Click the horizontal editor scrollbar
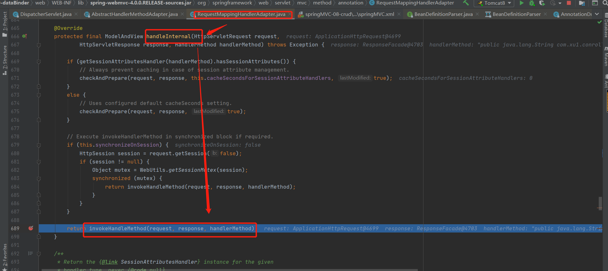608x271 pixels. [230, 270]
